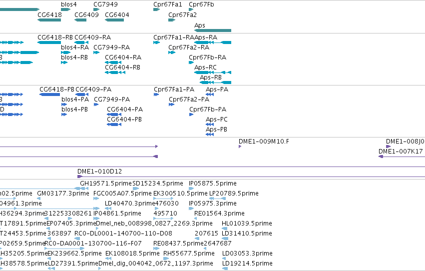Select protein CG7949-PA
This screenshot has height=271, width=425.
click(x=112, y=99)
